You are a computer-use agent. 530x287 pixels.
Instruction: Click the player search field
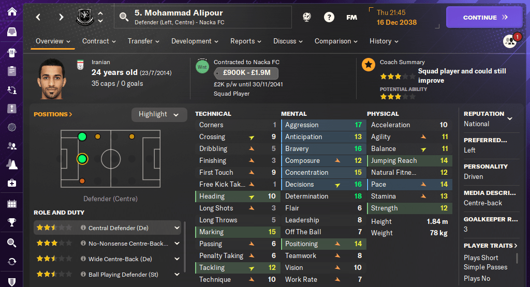click(205, 17)
